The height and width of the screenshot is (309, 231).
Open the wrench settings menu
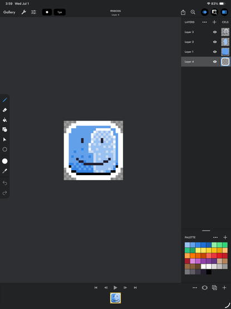(24, 12)
